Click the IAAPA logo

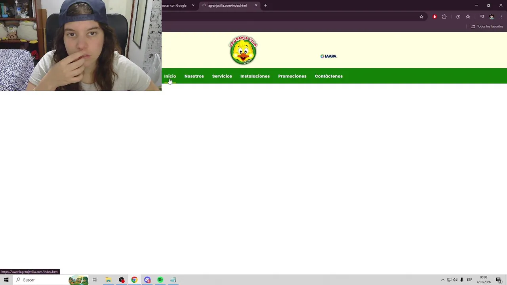328,56
